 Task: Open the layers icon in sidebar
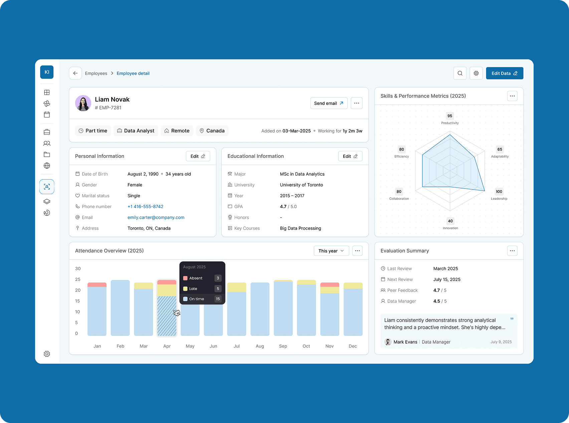point(47,201)
